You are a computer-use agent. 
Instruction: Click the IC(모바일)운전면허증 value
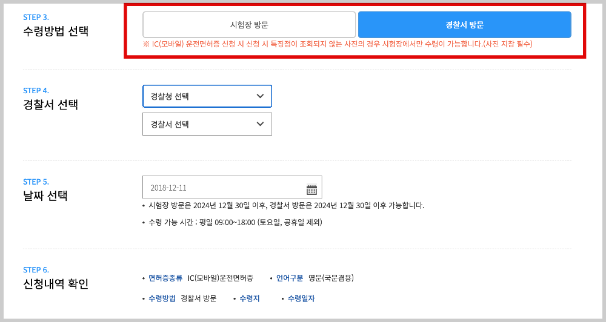(x=221, y=278)
